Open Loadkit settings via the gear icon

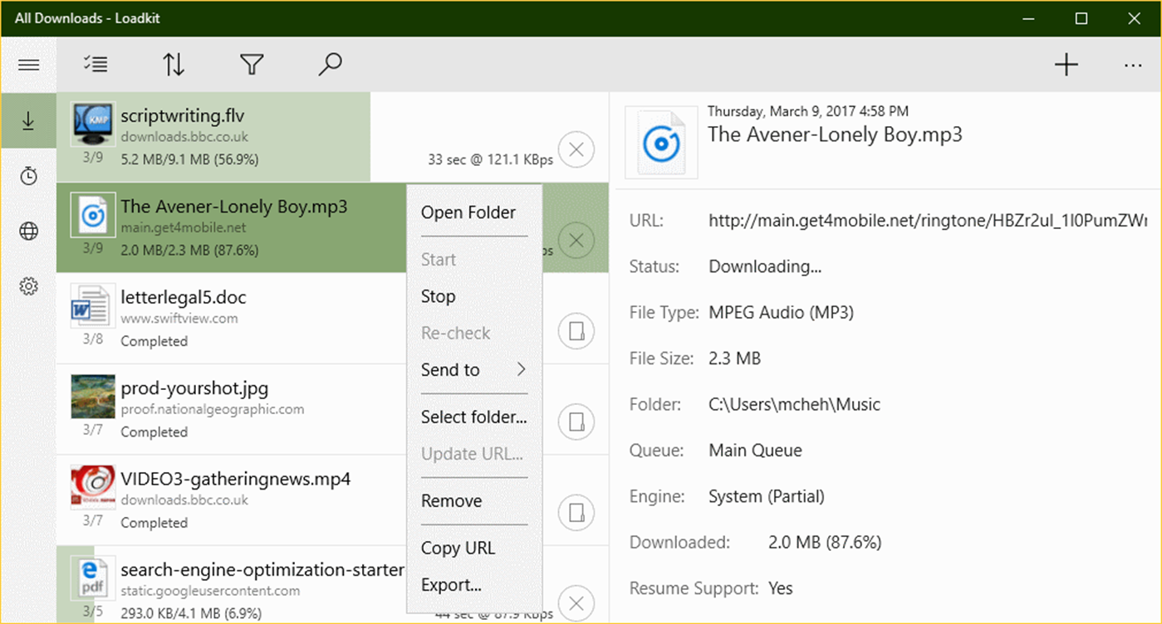click(x=28, y=285)
